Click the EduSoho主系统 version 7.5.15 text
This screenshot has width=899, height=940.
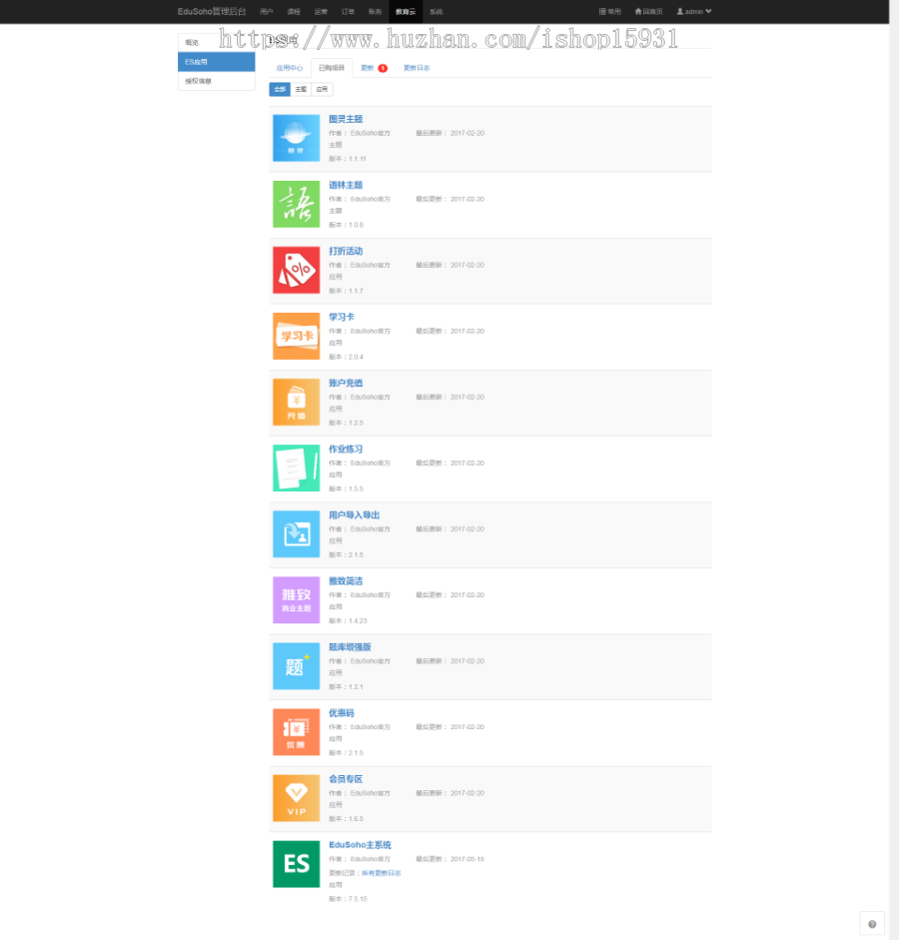coord(348,899)
